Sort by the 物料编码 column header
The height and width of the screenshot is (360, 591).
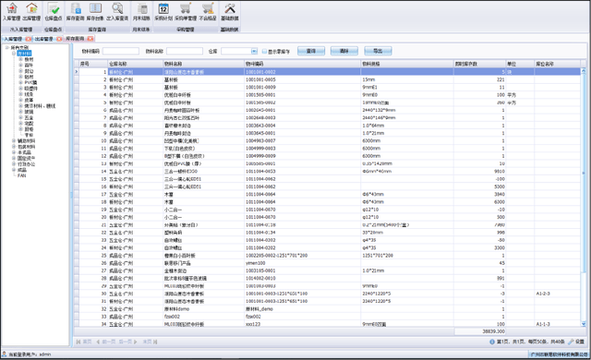click(x=302, y=64)
